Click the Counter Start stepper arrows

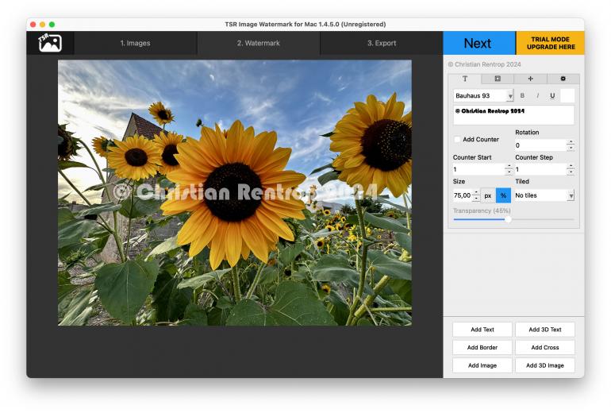(508, 169)
